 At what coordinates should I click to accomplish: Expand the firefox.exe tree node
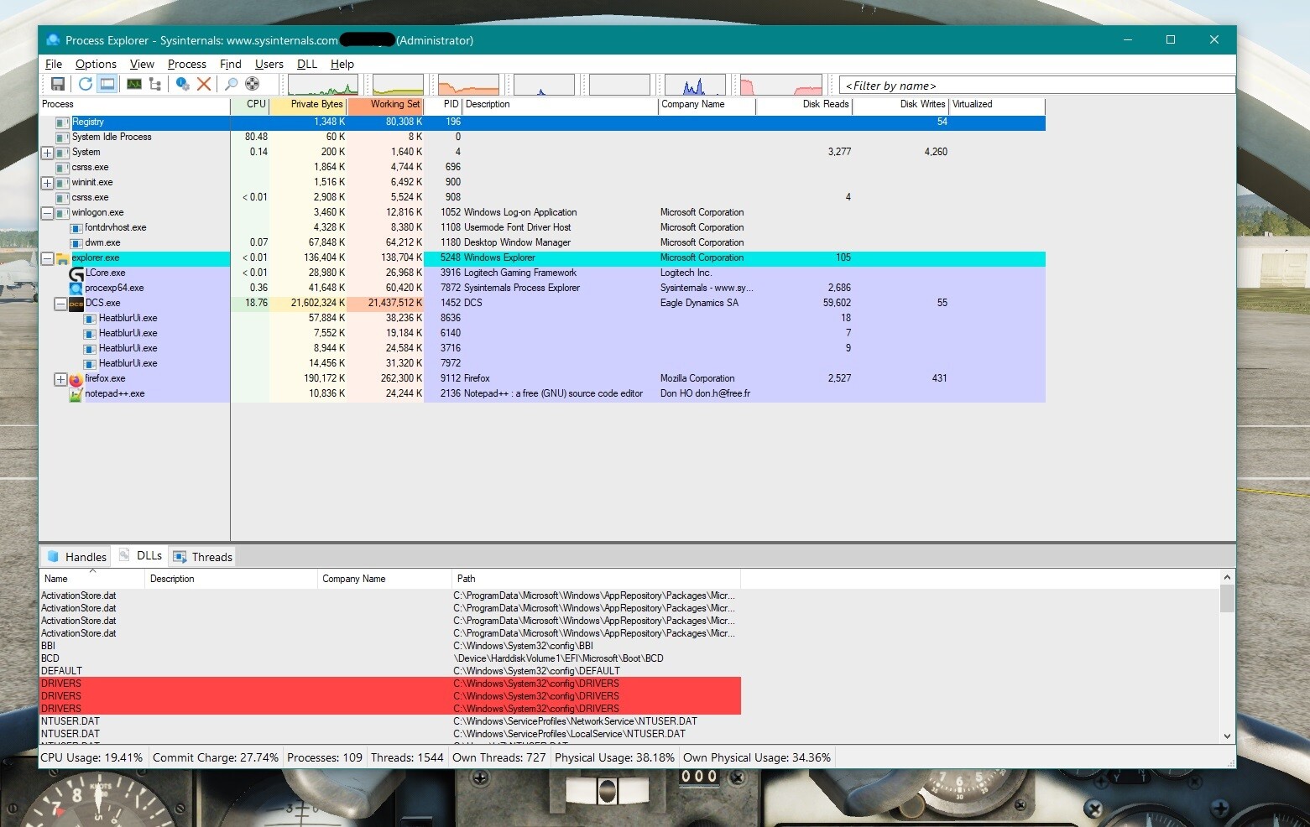[x=60, y=379]
